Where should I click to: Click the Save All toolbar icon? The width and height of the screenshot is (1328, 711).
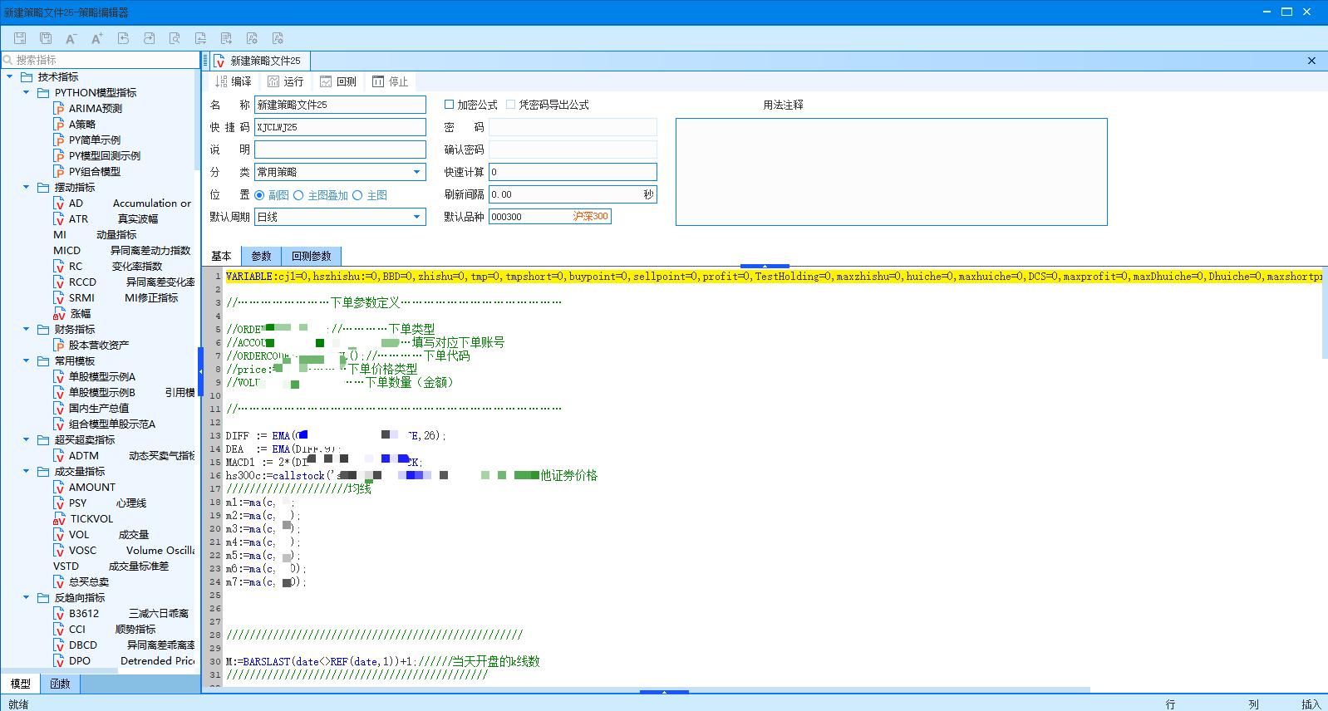pyautogui.click(x=46, y=38)
